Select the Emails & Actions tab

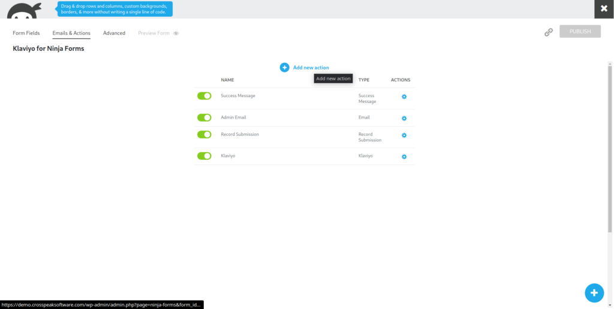tap(71, 33)
